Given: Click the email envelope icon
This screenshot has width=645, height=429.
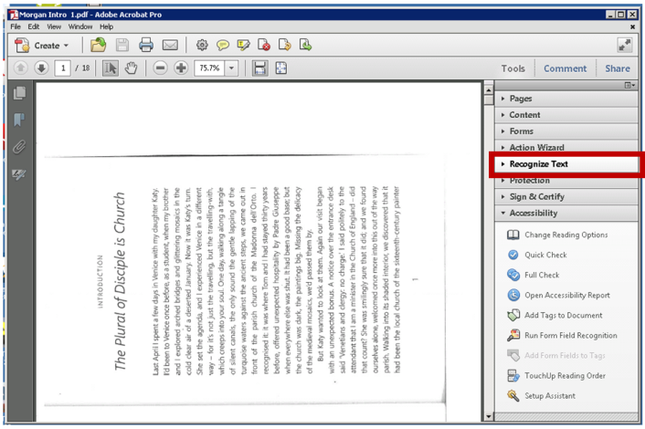Looking at the screenshot, I should [x=170, y=45].
